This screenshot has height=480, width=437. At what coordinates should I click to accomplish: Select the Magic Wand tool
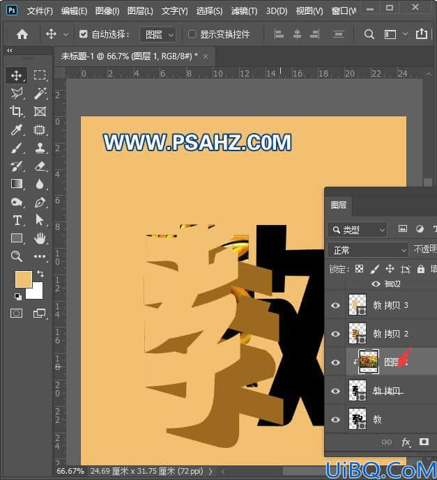[40, 93]
